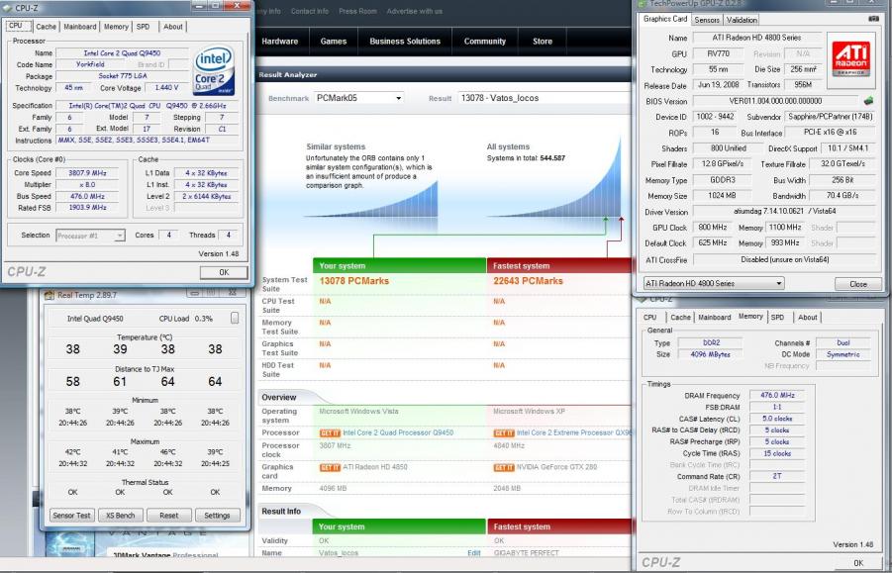The height and width of the screenshot is (573, 892).
Task: Start XS Bench in Real Temp
Action: tap(120, 516)
